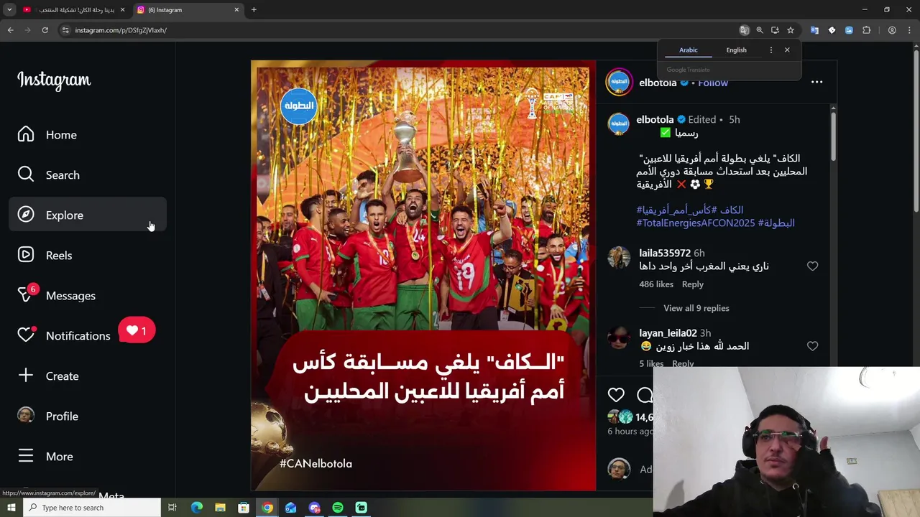Select Arabic tab in Google Translate popup
This screenshot has height=517, width=920.
pyautogui.click(x=688, y=50)
